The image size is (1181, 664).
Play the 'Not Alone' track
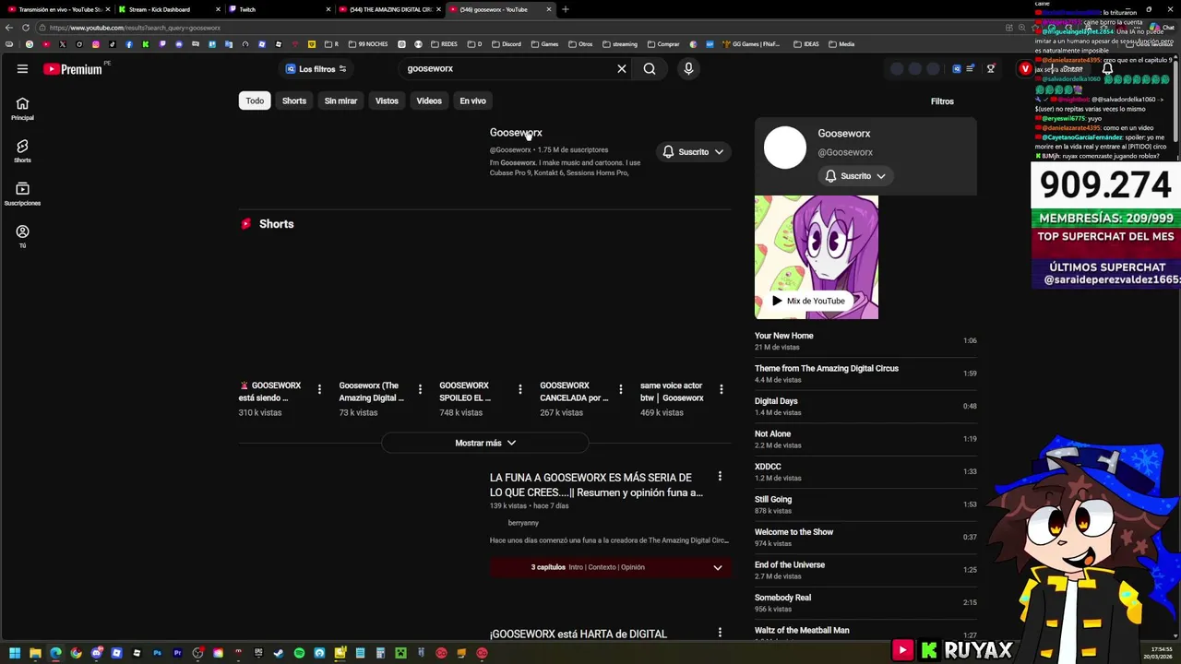865,439
